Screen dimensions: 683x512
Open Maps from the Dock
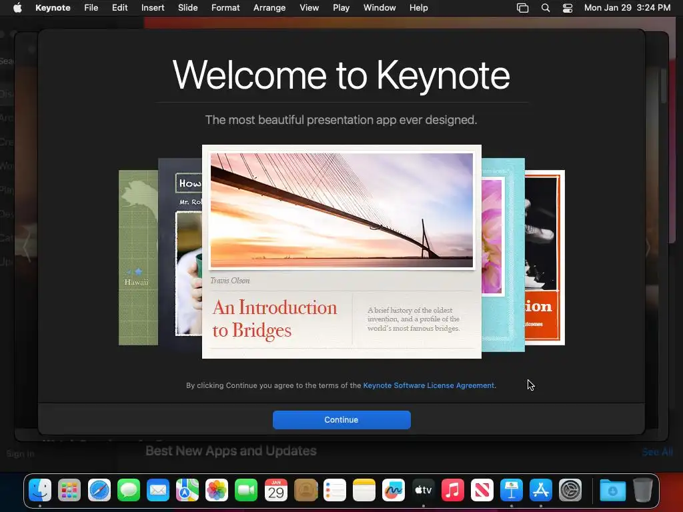187,490
